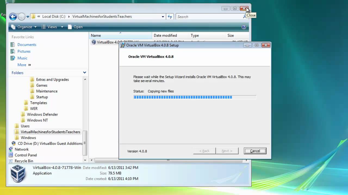348x195 pixels.
Task: Select Network in the folder tree
Action: click(x=21, y=149)
